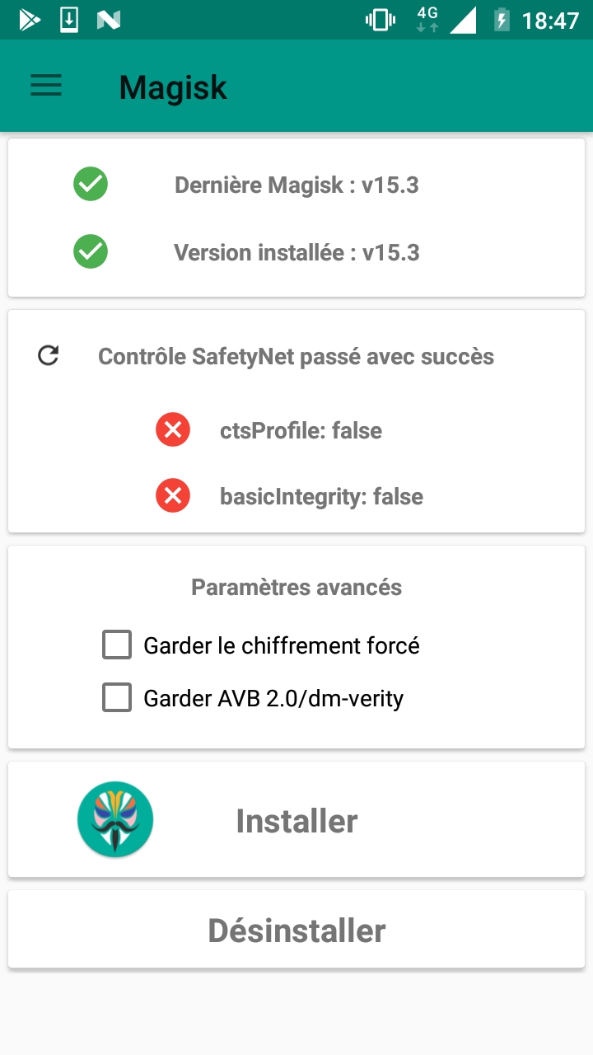Tap the Magisk title in toolbar
This screenshot has width=593, height=1055.
click(x=173, y=87)
